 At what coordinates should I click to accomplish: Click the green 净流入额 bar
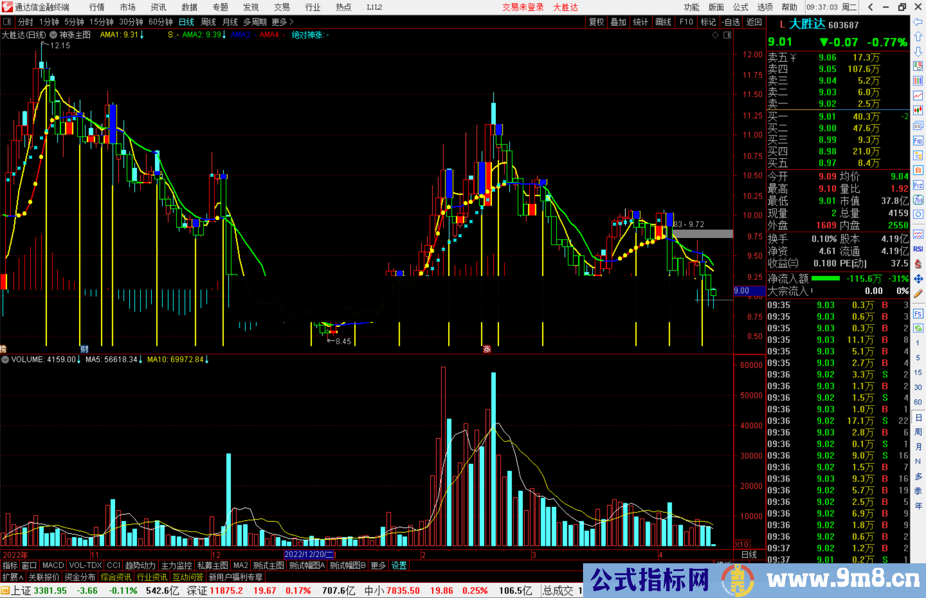(825, 279)
